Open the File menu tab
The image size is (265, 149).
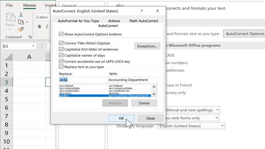(9, 5)
